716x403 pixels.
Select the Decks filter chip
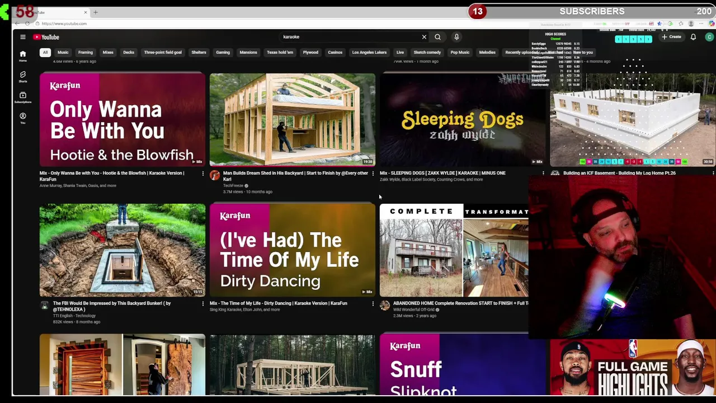pyautogui.click(x=129, y=52)
